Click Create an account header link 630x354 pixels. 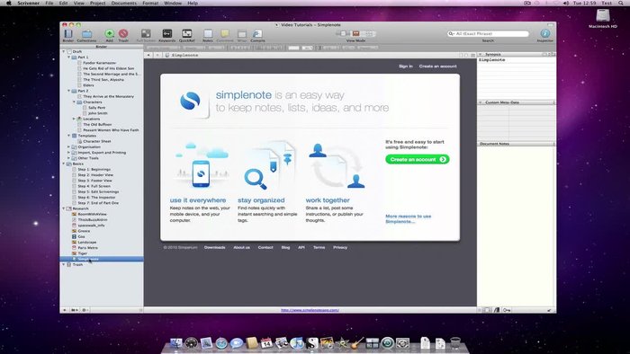coord(437,66)
